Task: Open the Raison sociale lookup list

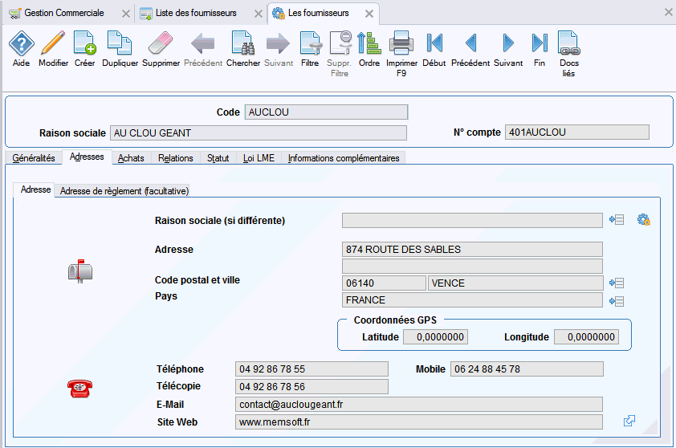Action: pyautogui.click(x=617, y=220)
